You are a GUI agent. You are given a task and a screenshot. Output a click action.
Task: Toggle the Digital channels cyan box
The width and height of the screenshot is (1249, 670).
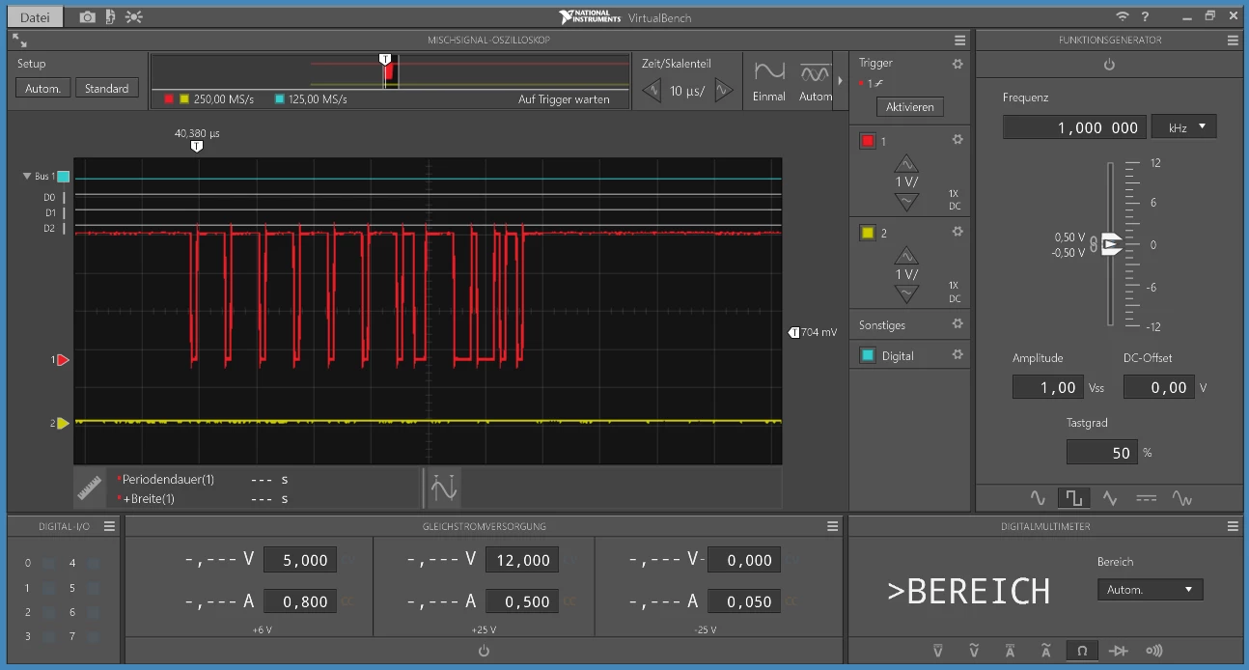pyautogui.click(x=868, y=355)
